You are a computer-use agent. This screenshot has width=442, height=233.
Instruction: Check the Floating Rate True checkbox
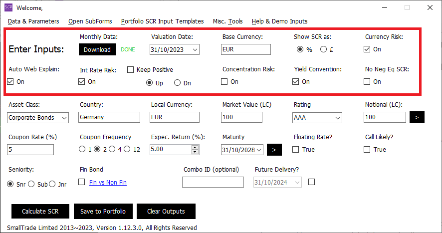296,149
